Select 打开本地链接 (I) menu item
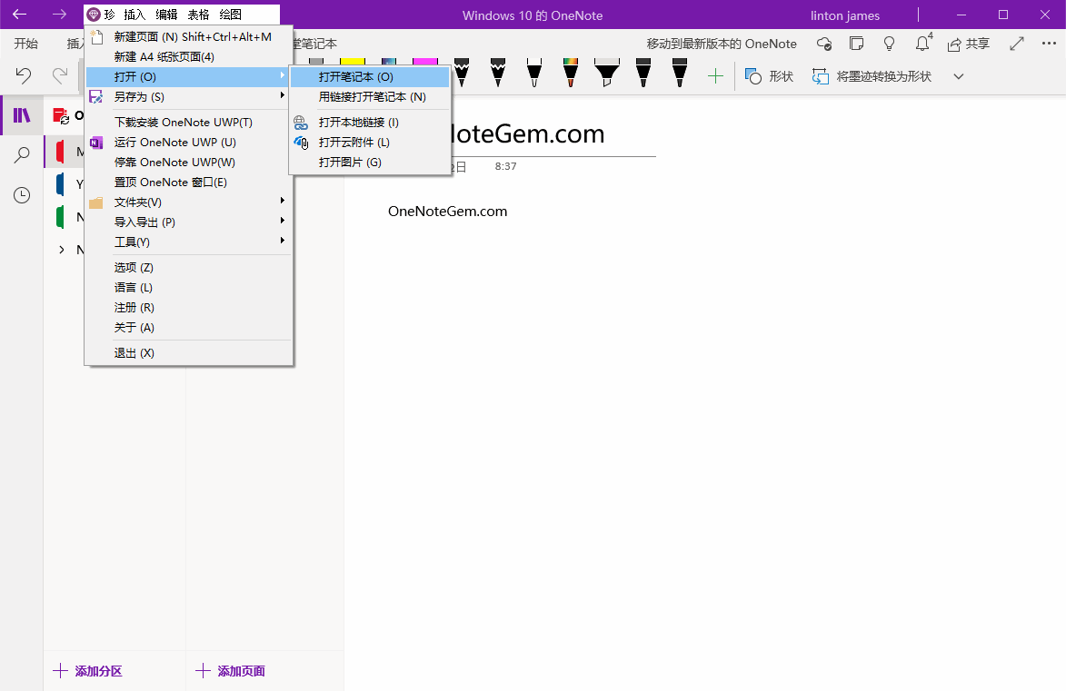1066x691 pixels. (358, 123)
